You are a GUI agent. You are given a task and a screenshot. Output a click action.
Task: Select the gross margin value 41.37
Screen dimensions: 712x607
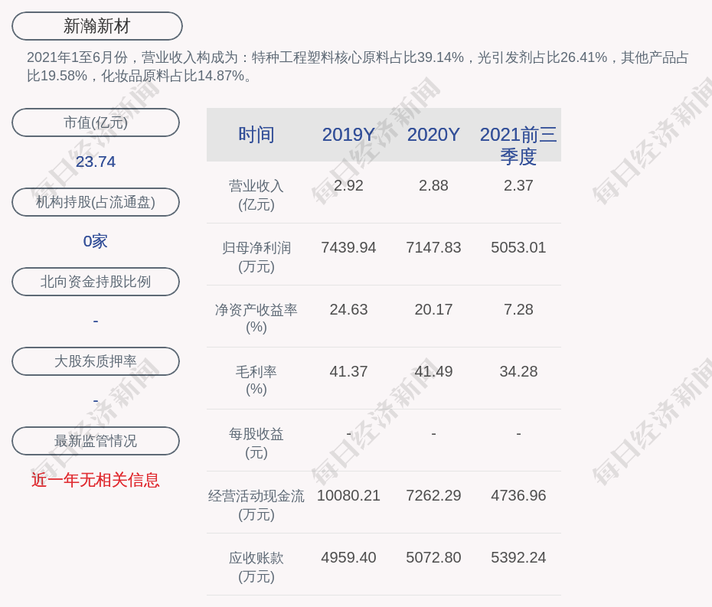coord(348,371)
